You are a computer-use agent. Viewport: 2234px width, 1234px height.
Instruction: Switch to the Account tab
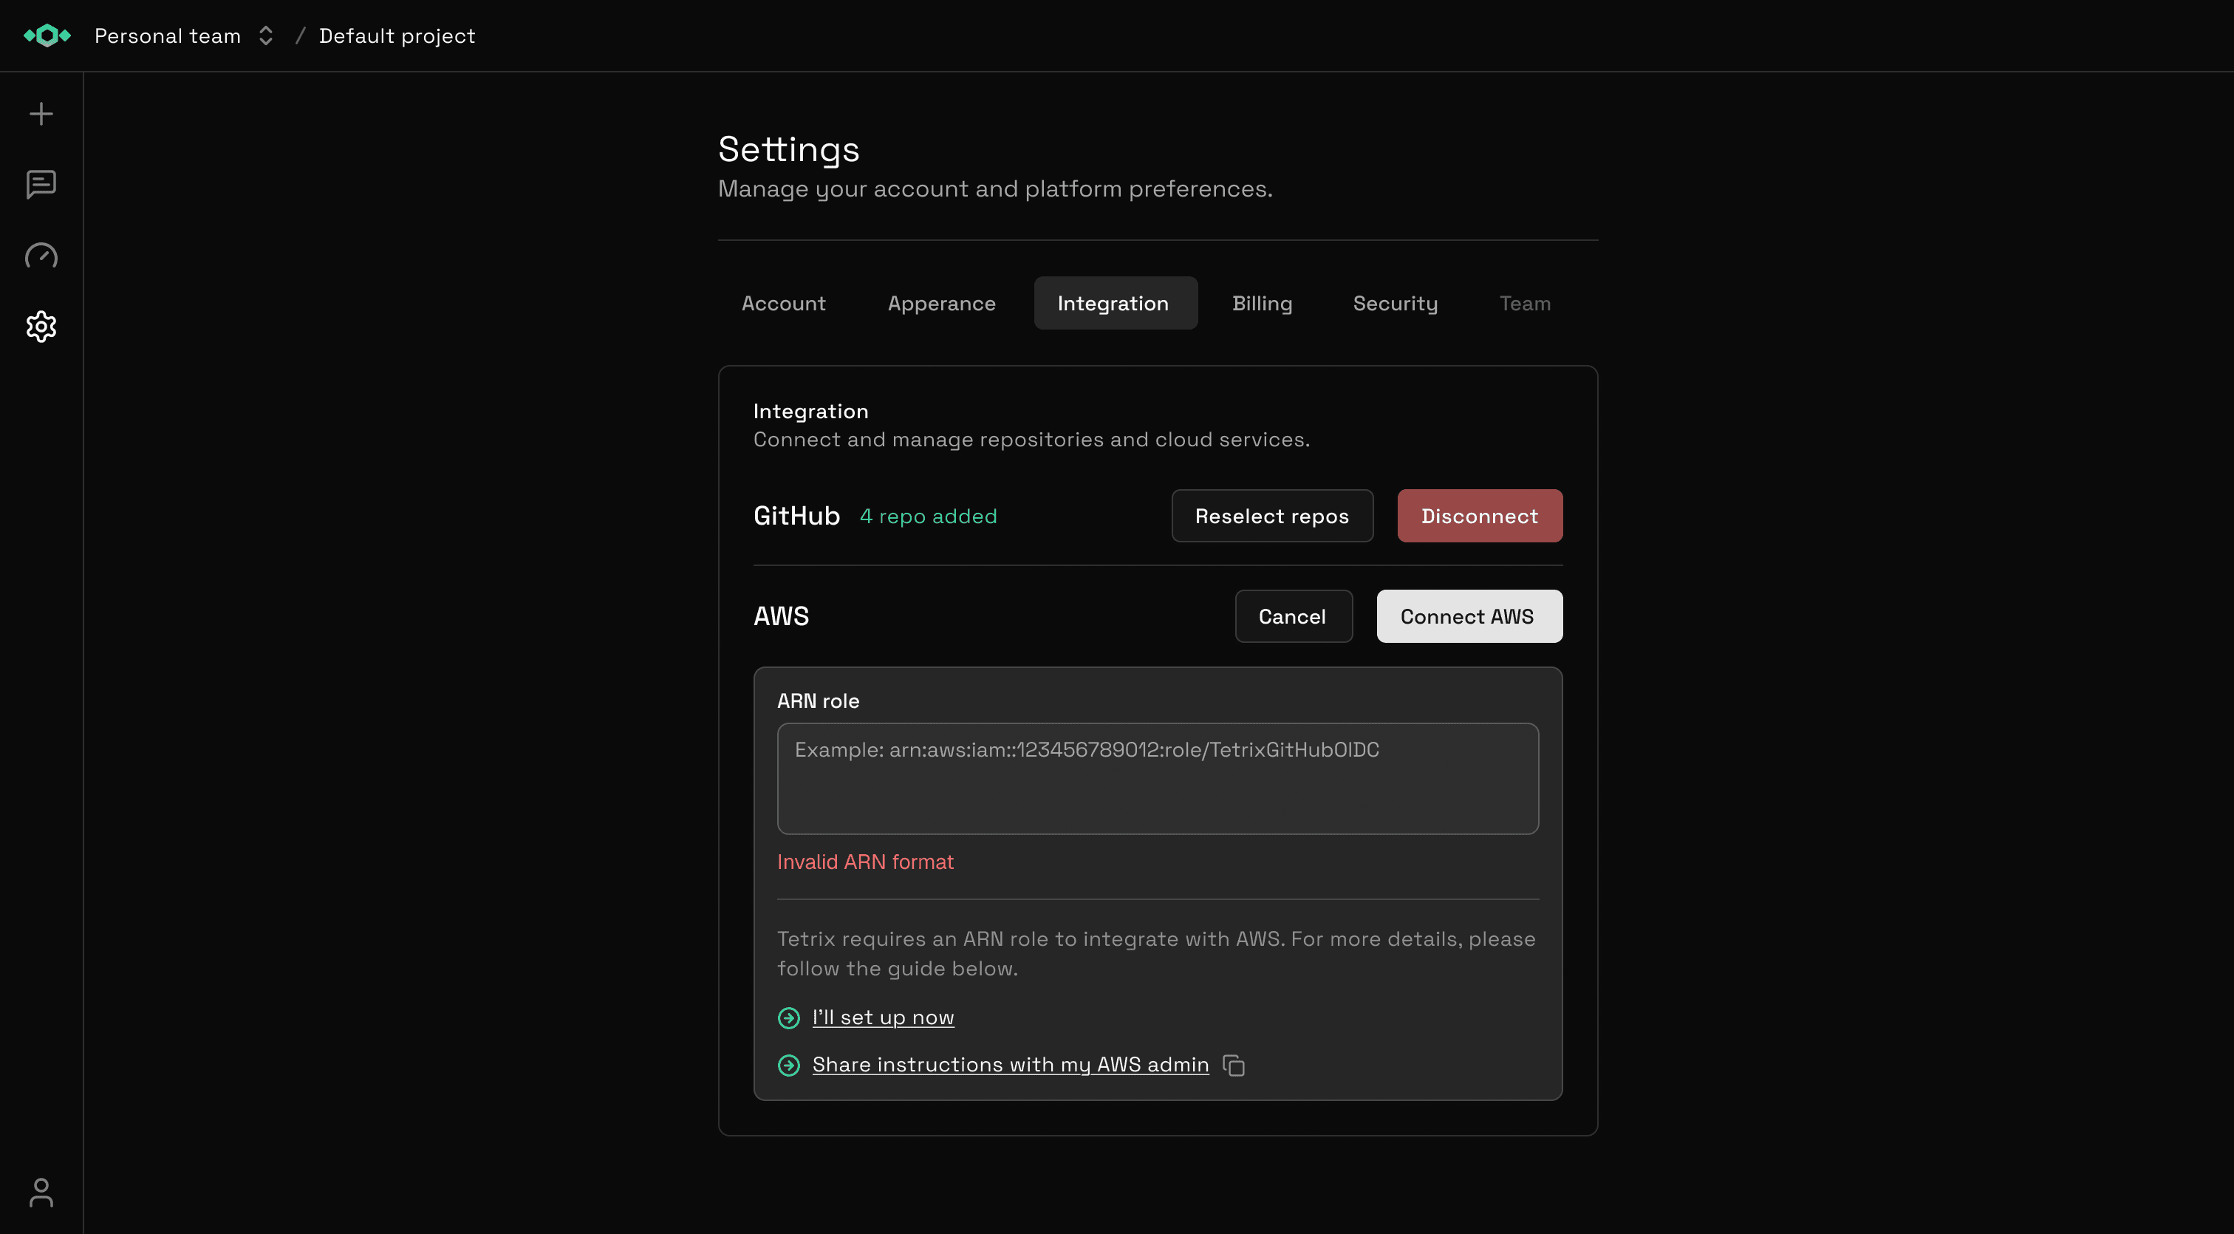click(783, 303)
